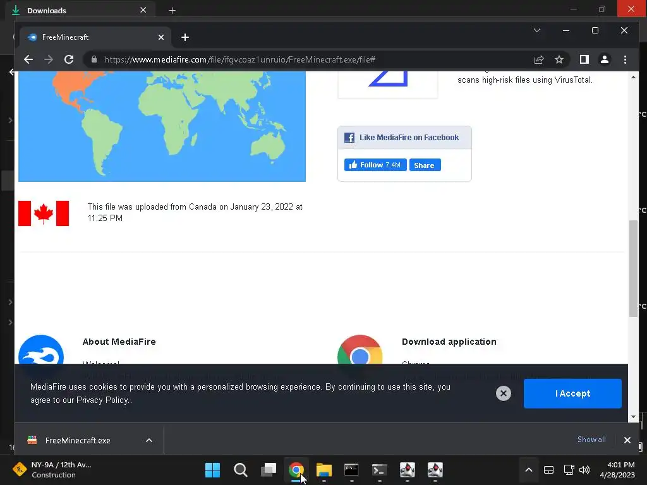Image resolution: width=647 pixels, height=485 pixels.
Task: Open the volume tray icon
Action: [x=584, y=470]
